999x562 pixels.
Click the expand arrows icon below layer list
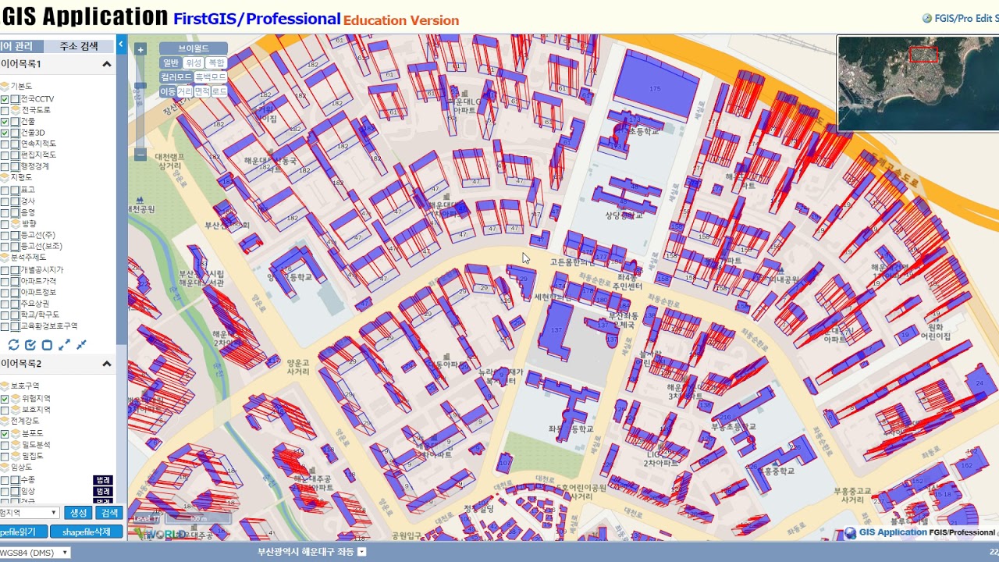coord(65,345)
